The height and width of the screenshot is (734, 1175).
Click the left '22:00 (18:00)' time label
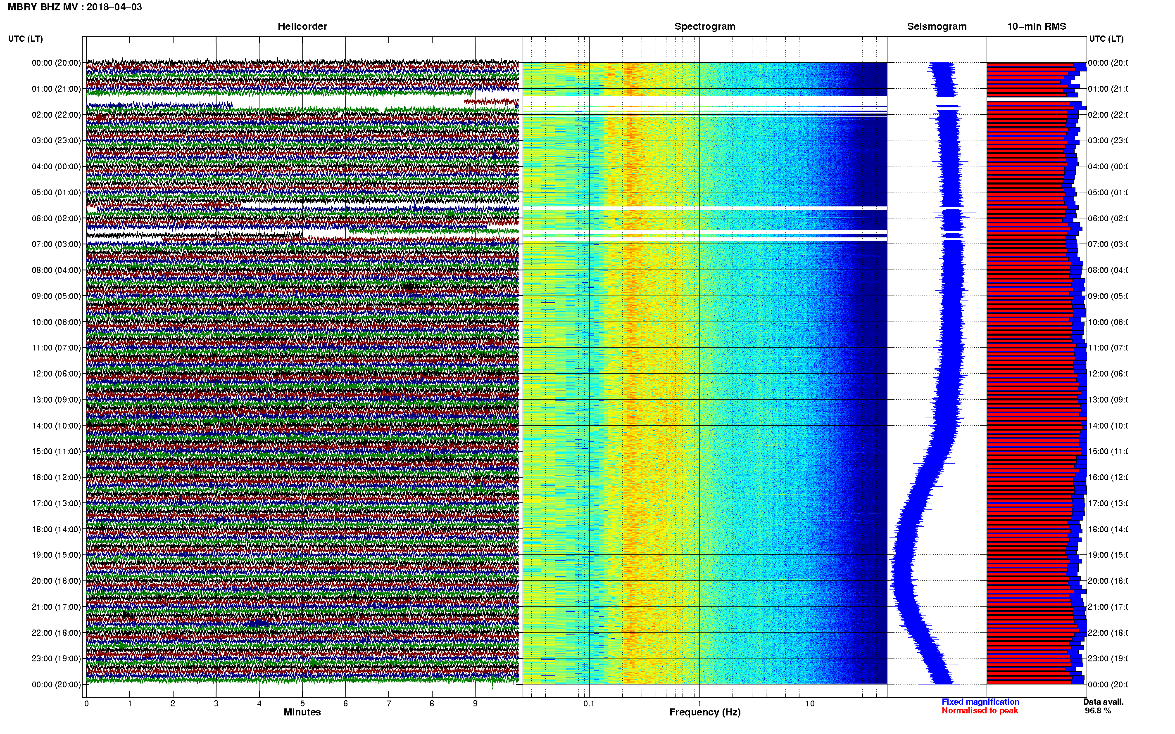[x=56, y=633]
